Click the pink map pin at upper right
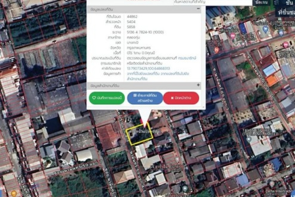The image size is (295, 197). pyautogui.click(x=233, y=36)
